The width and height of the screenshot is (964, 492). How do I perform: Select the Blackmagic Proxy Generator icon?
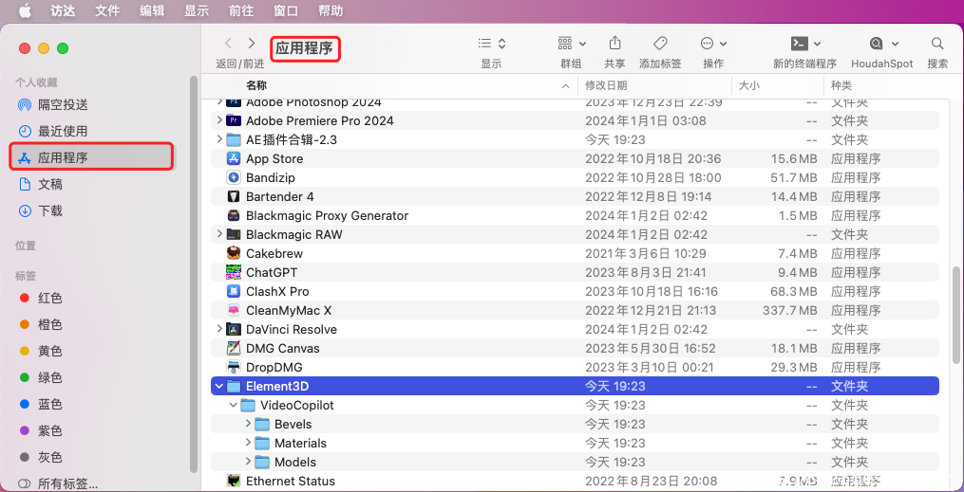[x=234, y=216]
